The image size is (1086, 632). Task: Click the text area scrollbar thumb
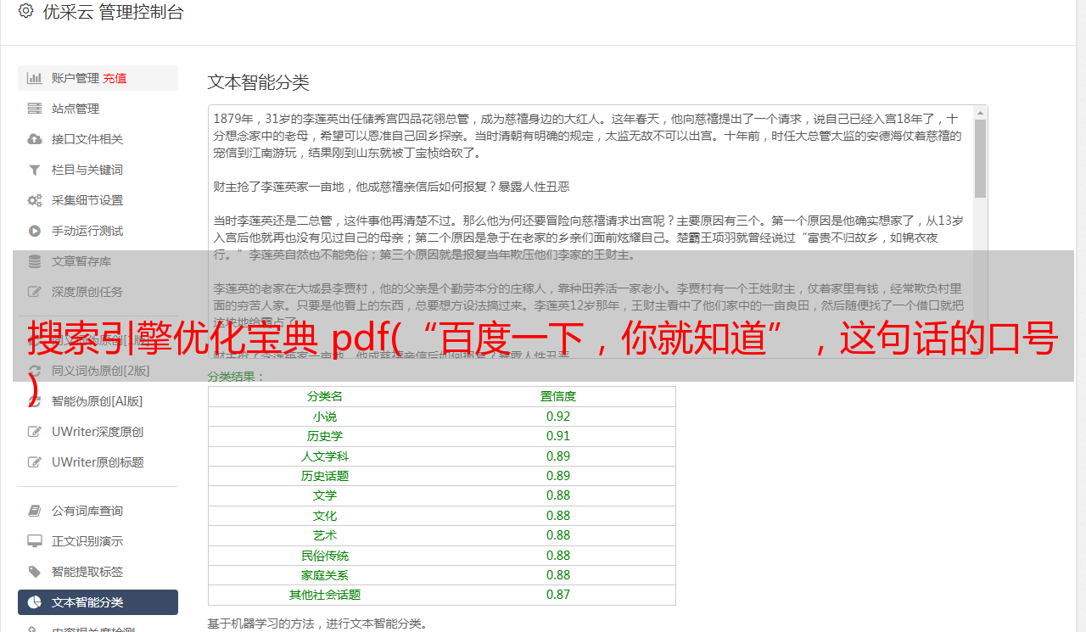[980, 159]
